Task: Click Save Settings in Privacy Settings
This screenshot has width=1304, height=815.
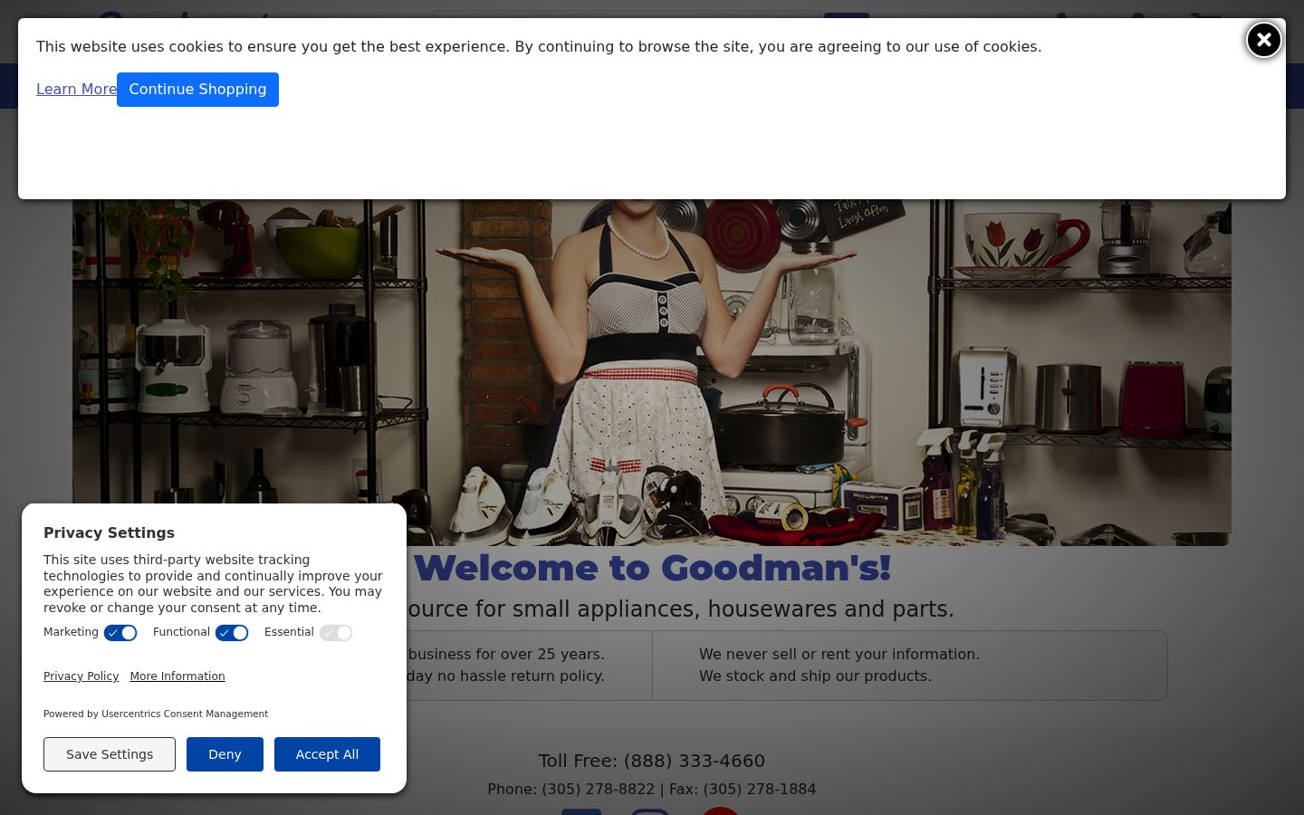Action: coord(110,754)
